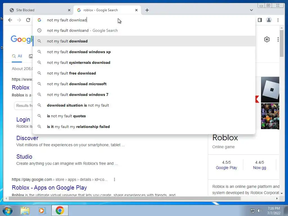The height and width of the screenshot is (216, 288).
Task: Open Chrome side panel icon
Action: click(260, 20)
